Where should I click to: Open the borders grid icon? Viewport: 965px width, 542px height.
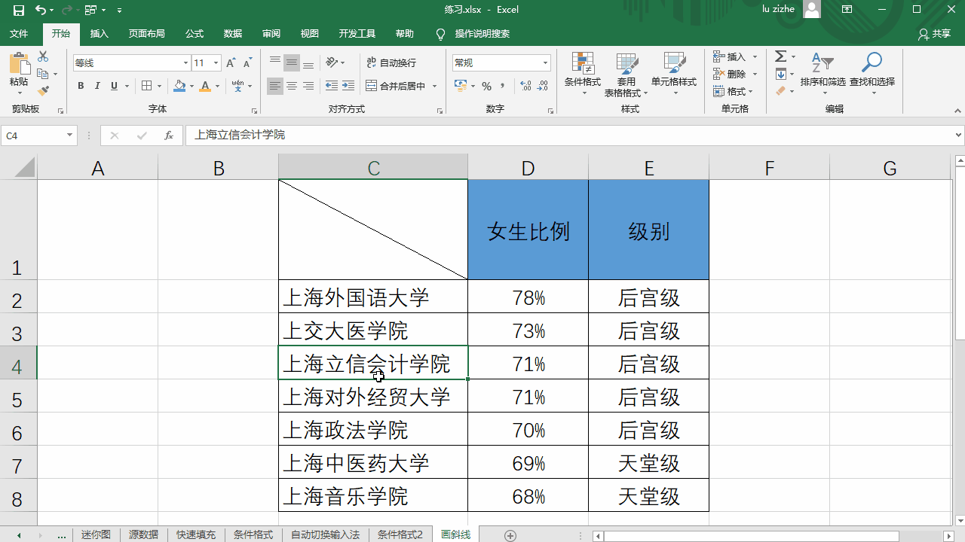point(147,86)
